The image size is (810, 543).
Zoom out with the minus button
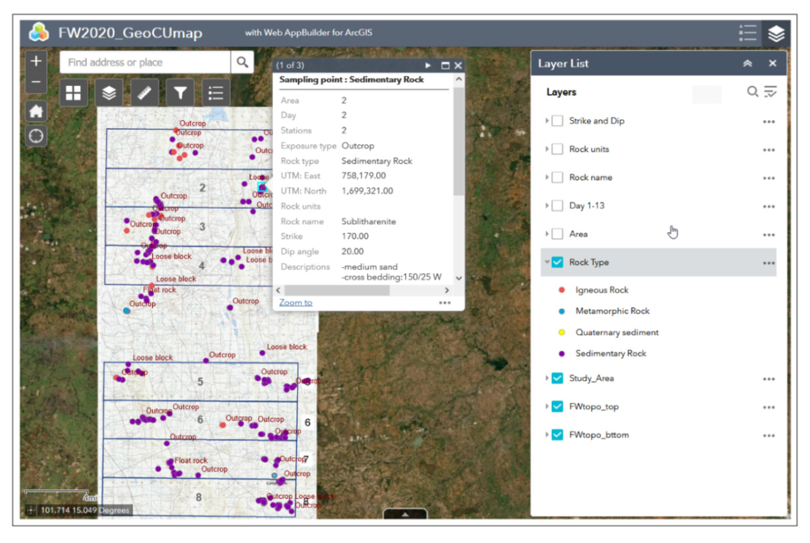click(36, 82)
